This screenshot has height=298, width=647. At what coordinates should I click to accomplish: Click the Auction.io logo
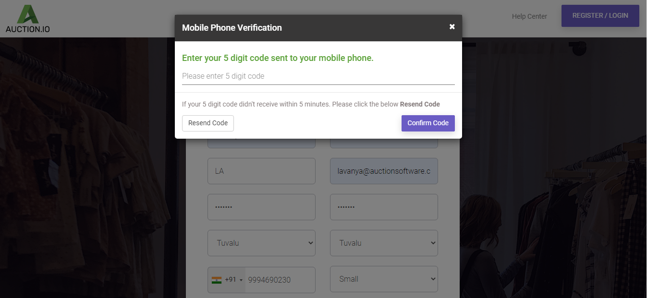[x=27, y=19]
